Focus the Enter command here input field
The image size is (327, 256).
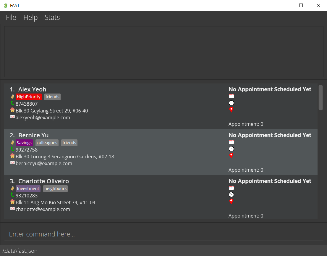pyautogui.click(x=163, y=234)
